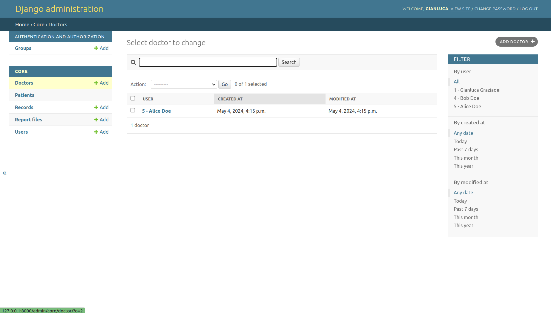Sort by the MODIFIED AT column header
This screenshot has height=313, width=551.
click(x=342, y=99)
